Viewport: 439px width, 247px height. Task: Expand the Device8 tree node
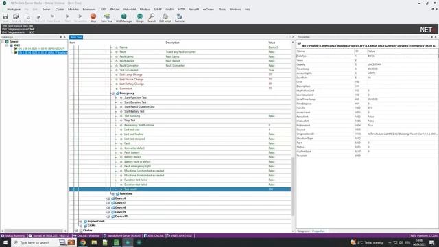108,207
